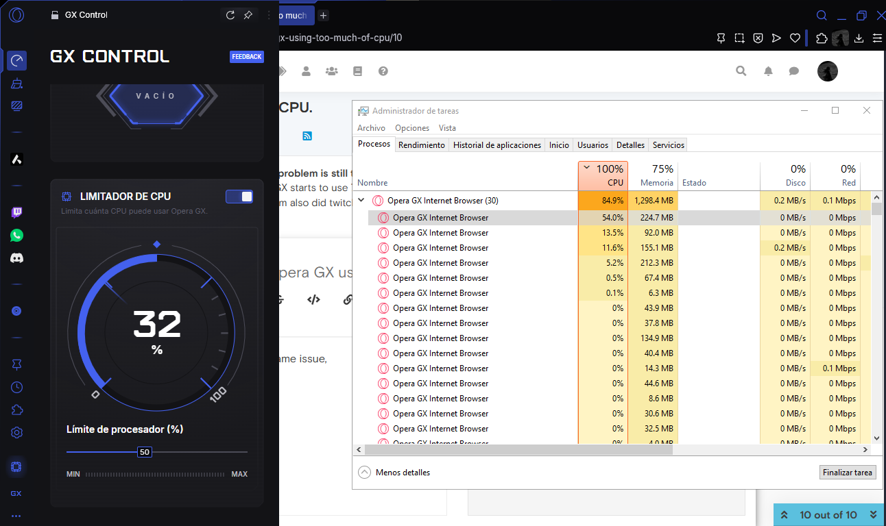Image resolution: width=886 pixels, height=526 pixels.
Task: Open the history clock icon
Action: (x=17, y=387)
